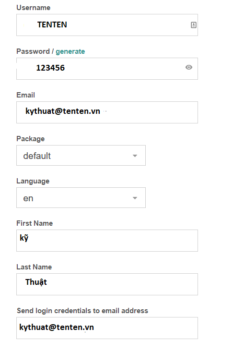This screenshot has height=353, width=233.
Task: Click the contact card icon in Username field
Action: tap(194, 25)
